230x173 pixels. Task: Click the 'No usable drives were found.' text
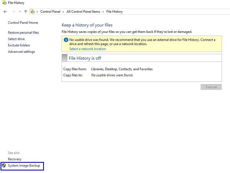click(112, 75)
